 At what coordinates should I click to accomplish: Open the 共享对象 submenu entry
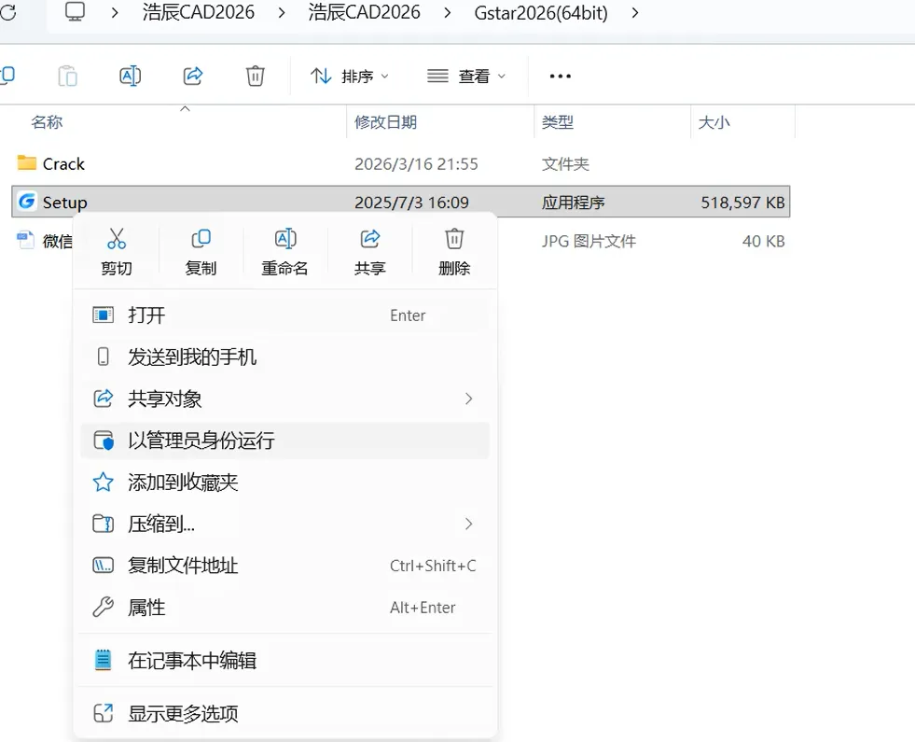coord(284,399)
